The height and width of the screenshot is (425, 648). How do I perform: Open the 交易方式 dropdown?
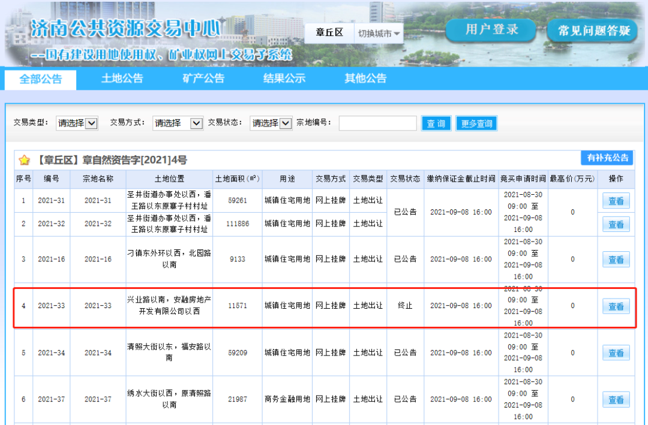click(178, 123)
